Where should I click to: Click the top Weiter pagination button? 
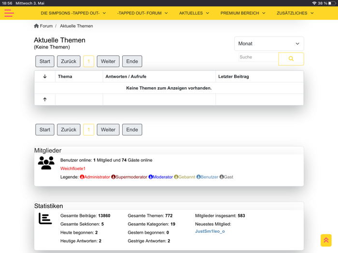(108, 61)
